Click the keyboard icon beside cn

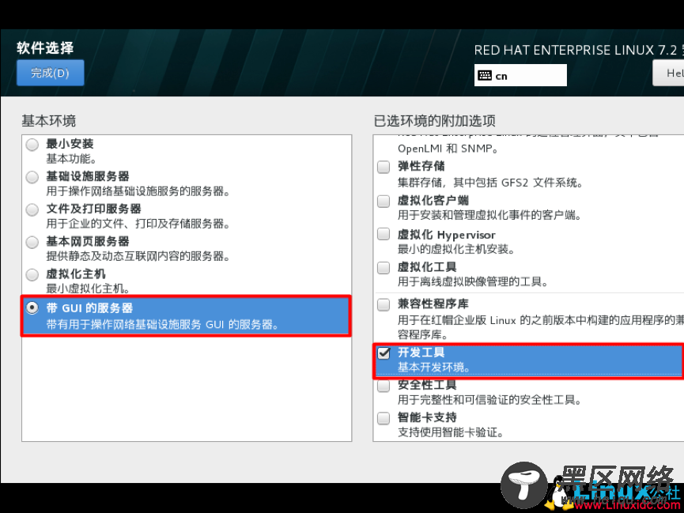485,75
